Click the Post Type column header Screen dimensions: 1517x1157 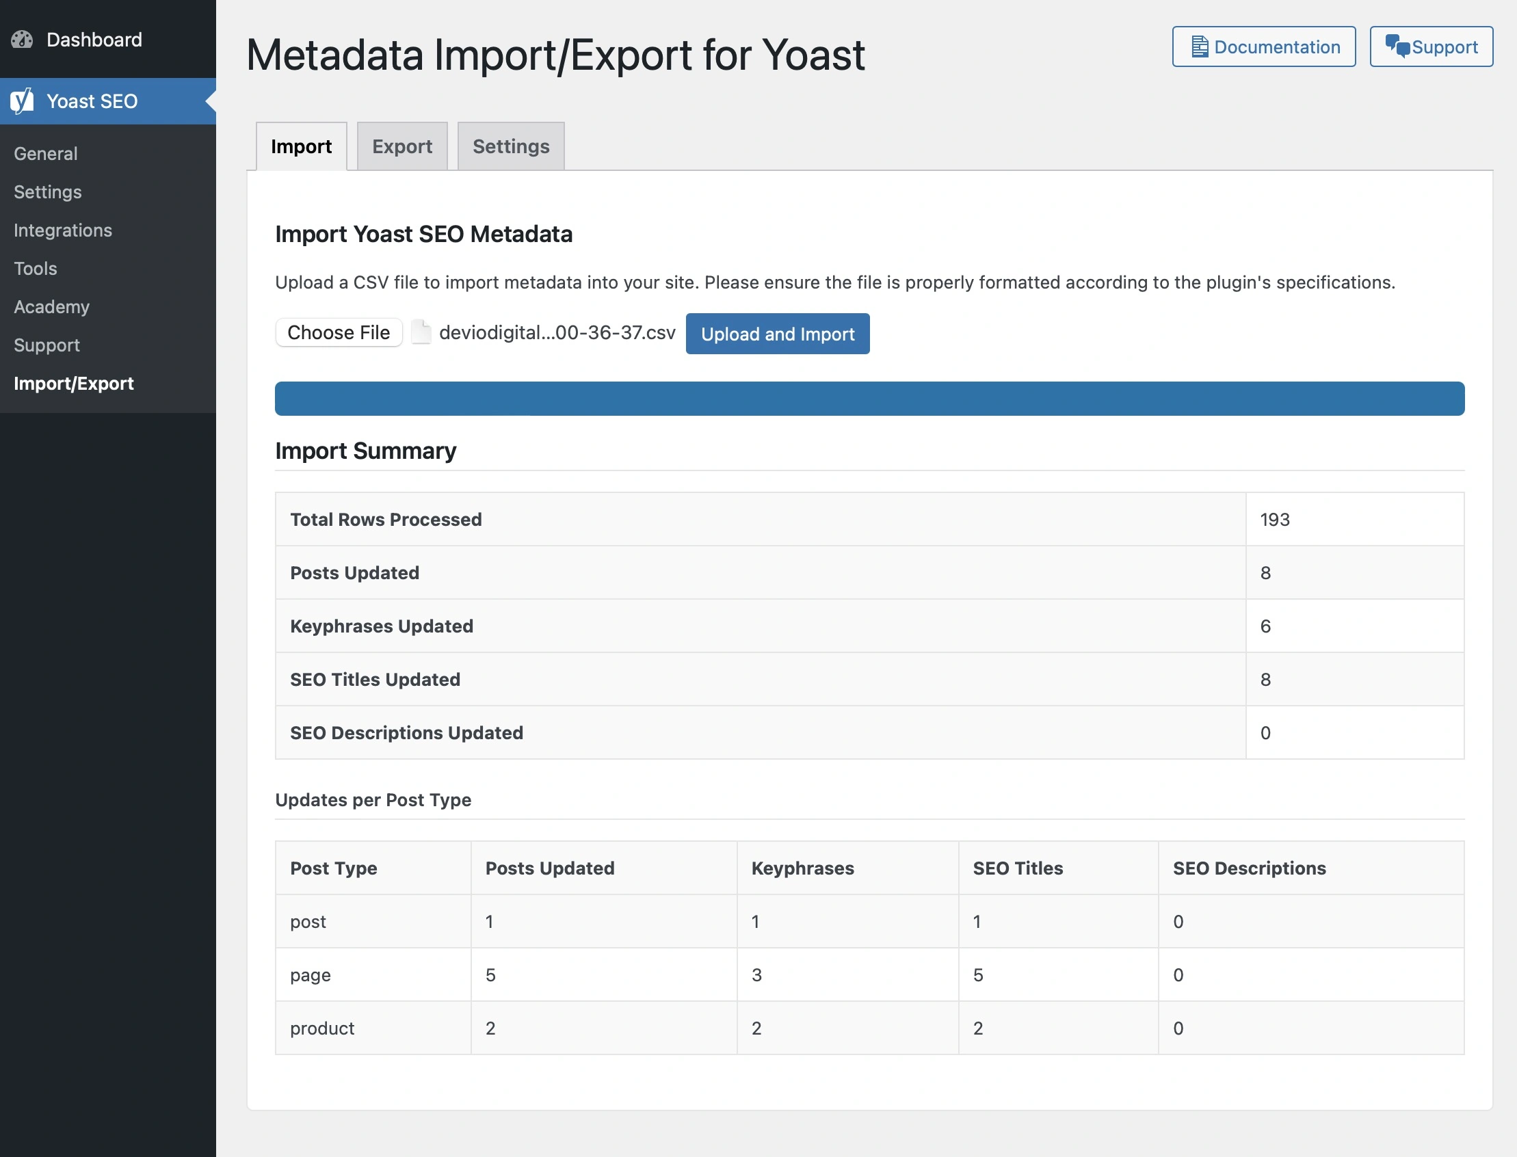click(334, 868)
